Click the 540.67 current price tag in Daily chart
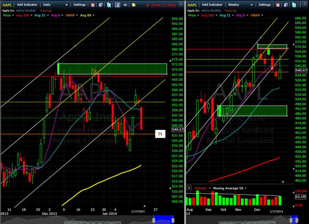The width and height of the screenshot is (309, 224). pyautogui.click(x=178, y=130)
